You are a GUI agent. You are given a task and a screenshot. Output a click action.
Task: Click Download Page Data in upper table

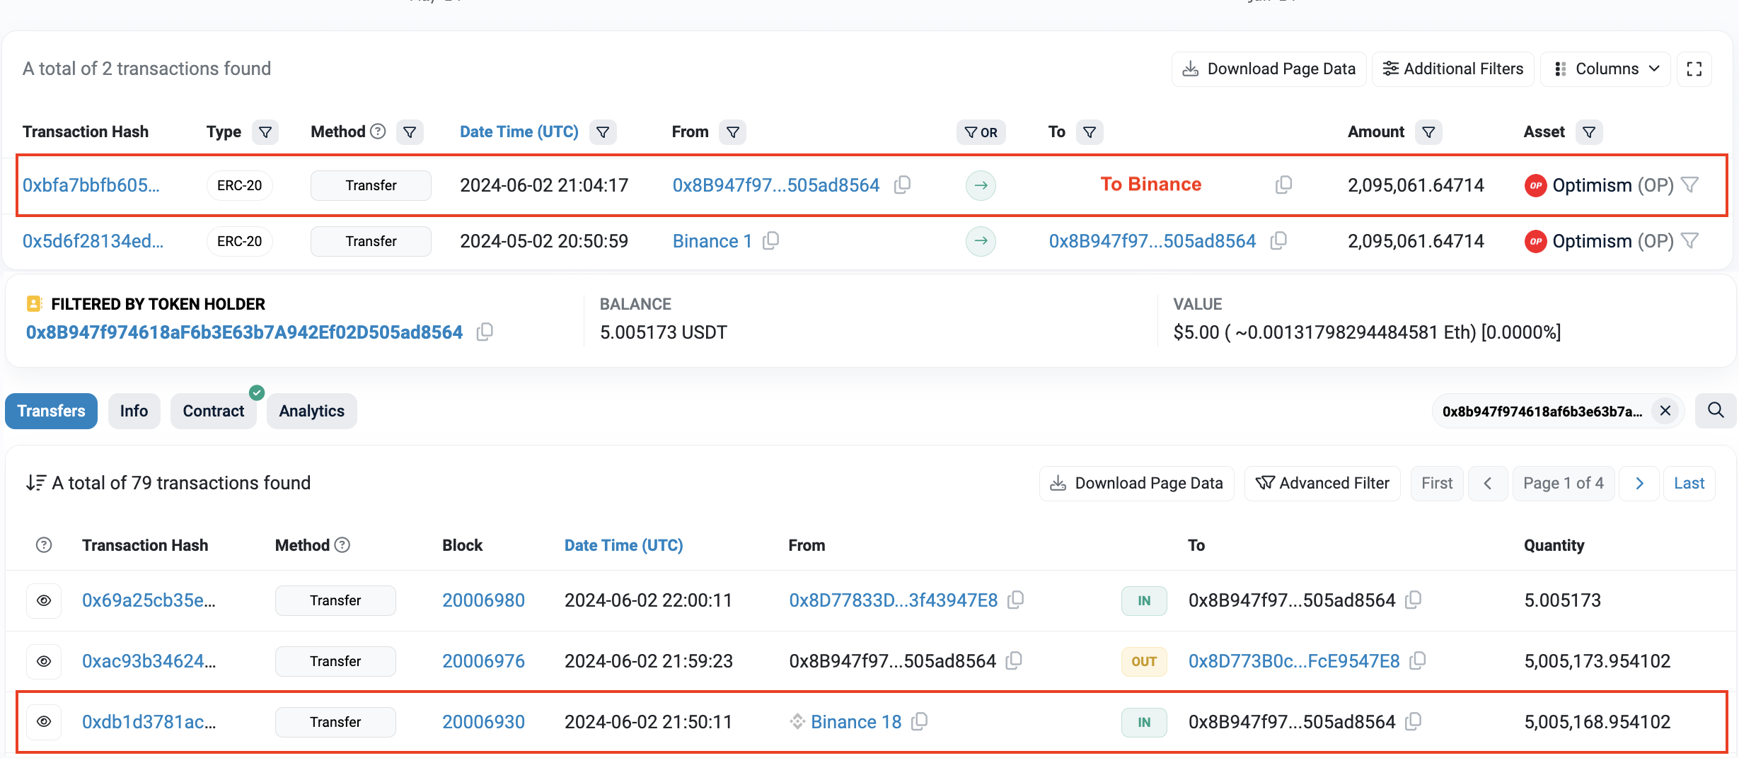[x=1269, y=69]
